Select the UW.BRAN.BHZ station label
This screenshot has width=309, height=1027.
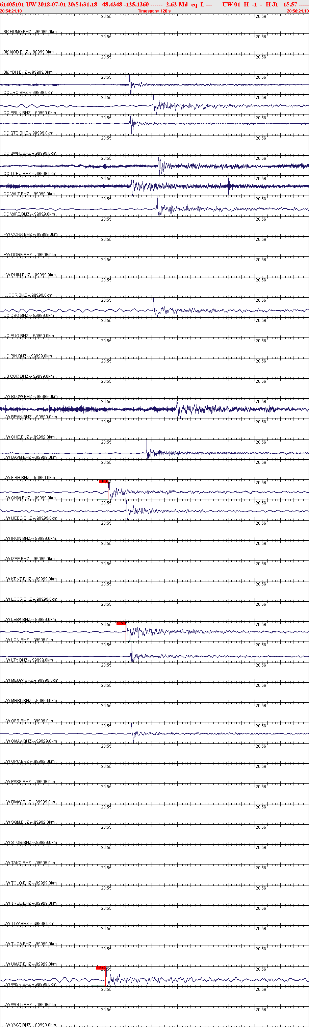(x=30, y=417)
